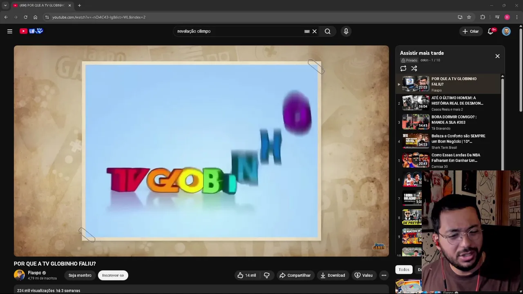Click the video title text
The width and height of the screenshot is (523, 294).
(55, 264)
